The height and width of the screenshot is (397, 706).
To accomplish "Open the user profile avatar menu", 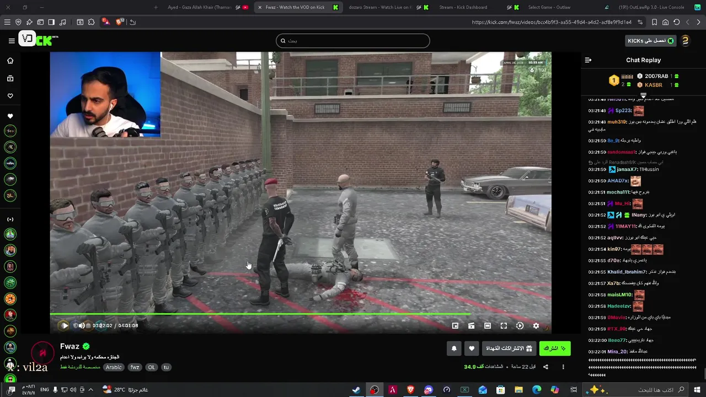I will point(685,41).
